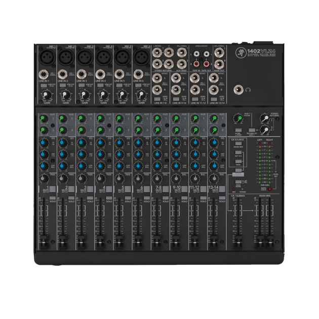The height and width of the screenshot is (319, 319).
Task: Select TAPE as CR source
Action: pyautogui.click(x=238, y=162)
